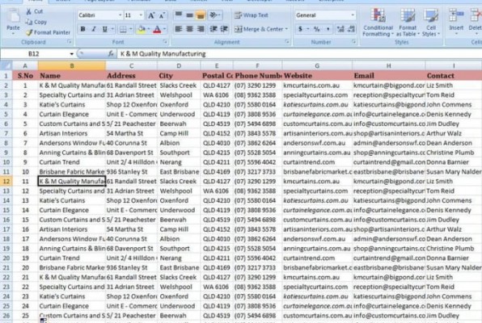482x323 pixels.
Task: Increase font size with Grow Font
Action: coord(151,15)
